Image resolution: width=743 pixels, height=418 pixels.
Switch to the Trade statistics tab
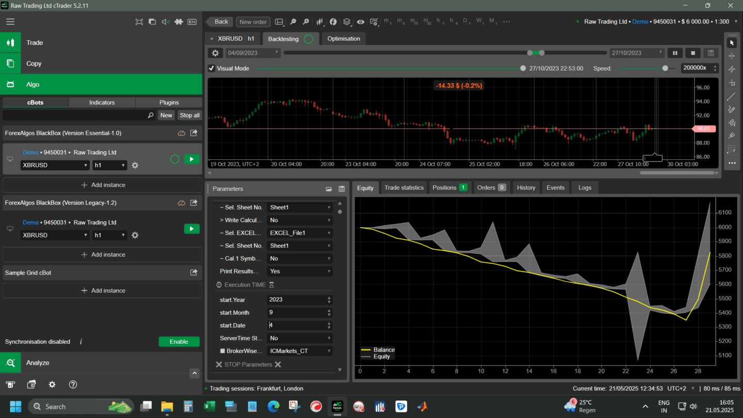click(x=403, y=188)
